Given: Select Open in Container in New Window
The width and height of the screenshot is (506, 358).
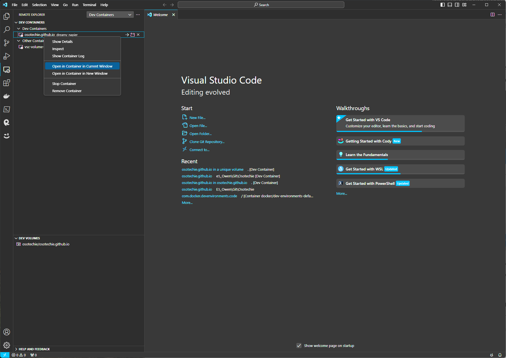Looking at the screenshot, I should (x=80, y=73).
